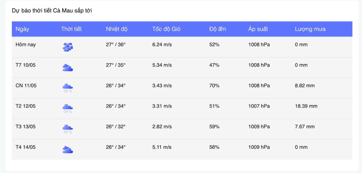Viewport: 362px width, 173px height.
Task: Click the rain cloud icon for CN 11/05
Action: coord(68,88)
